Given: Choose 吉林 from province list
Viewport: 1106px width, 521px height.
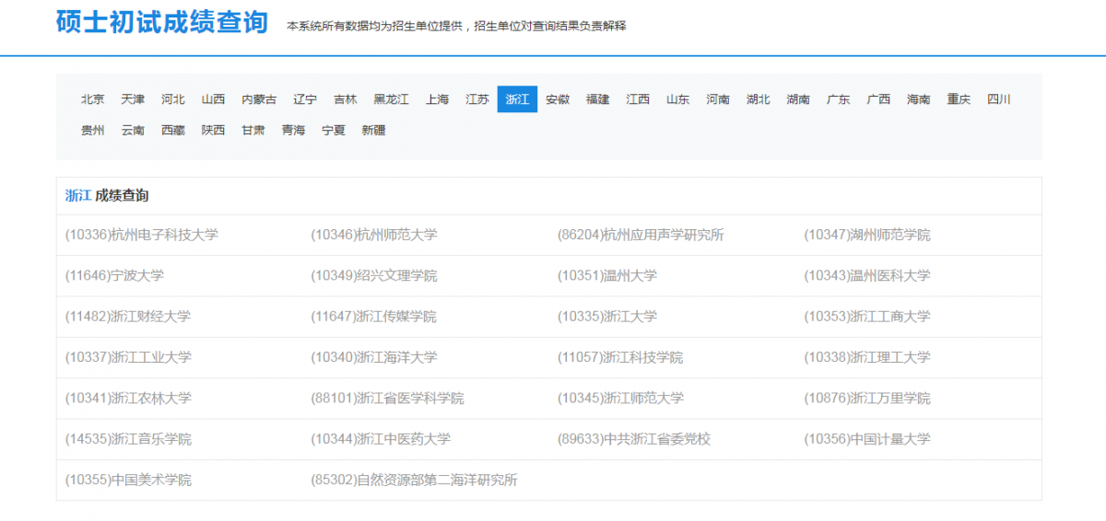Looking at the screenshot, I should coord(346,99).
